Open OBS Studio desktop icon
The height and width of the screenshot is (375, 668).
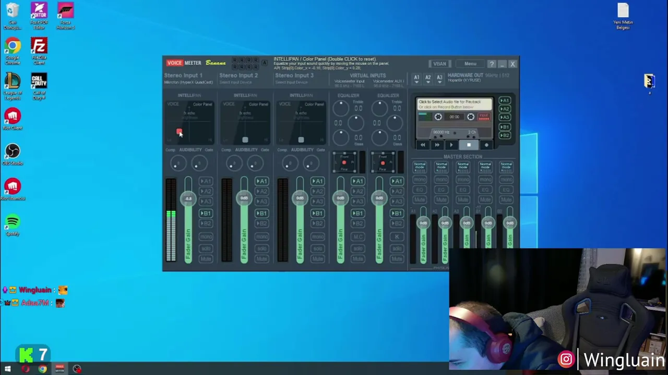[13, 155]
